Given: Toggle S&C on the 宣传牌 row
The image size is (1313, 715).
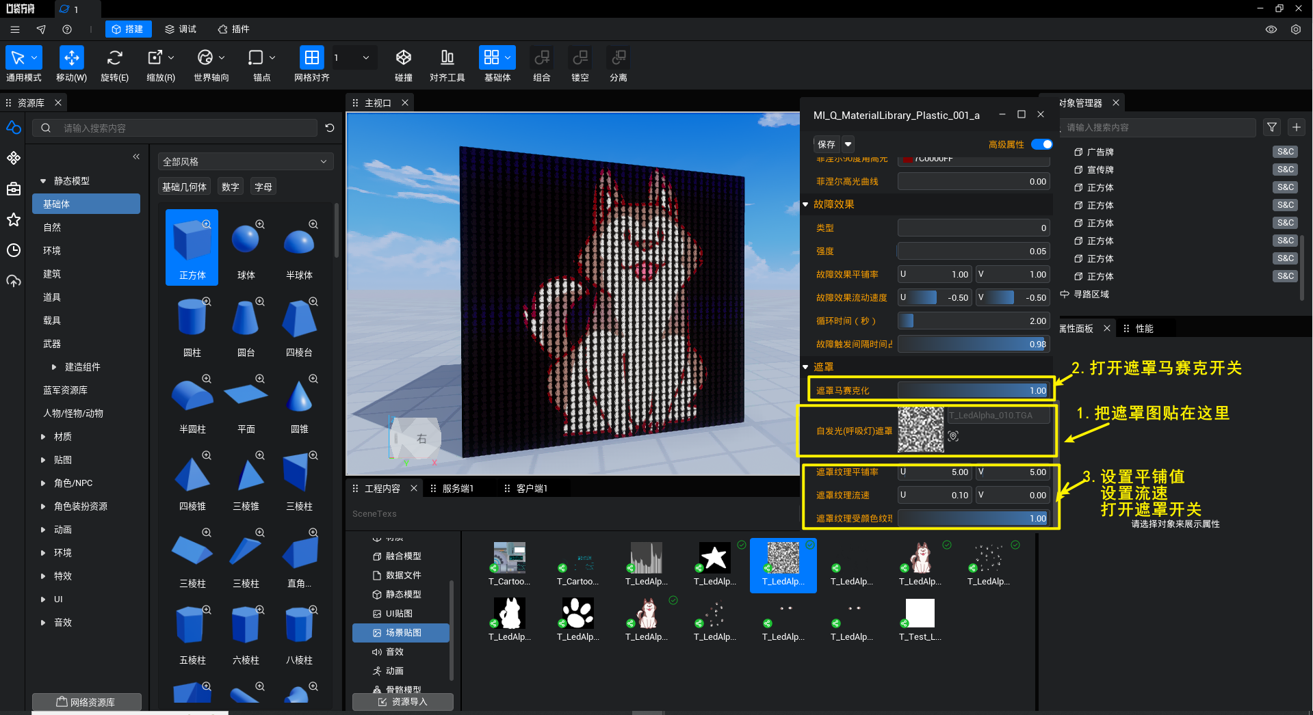Looking at the screenshot, I should click(1286, 170).
